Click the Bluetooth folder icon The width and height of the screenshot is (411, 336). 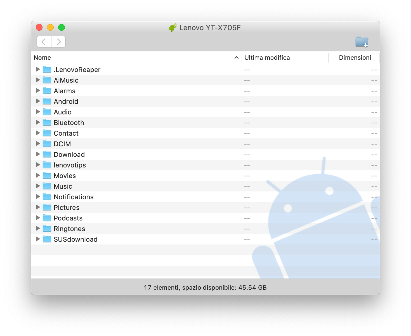click(47, 122)
